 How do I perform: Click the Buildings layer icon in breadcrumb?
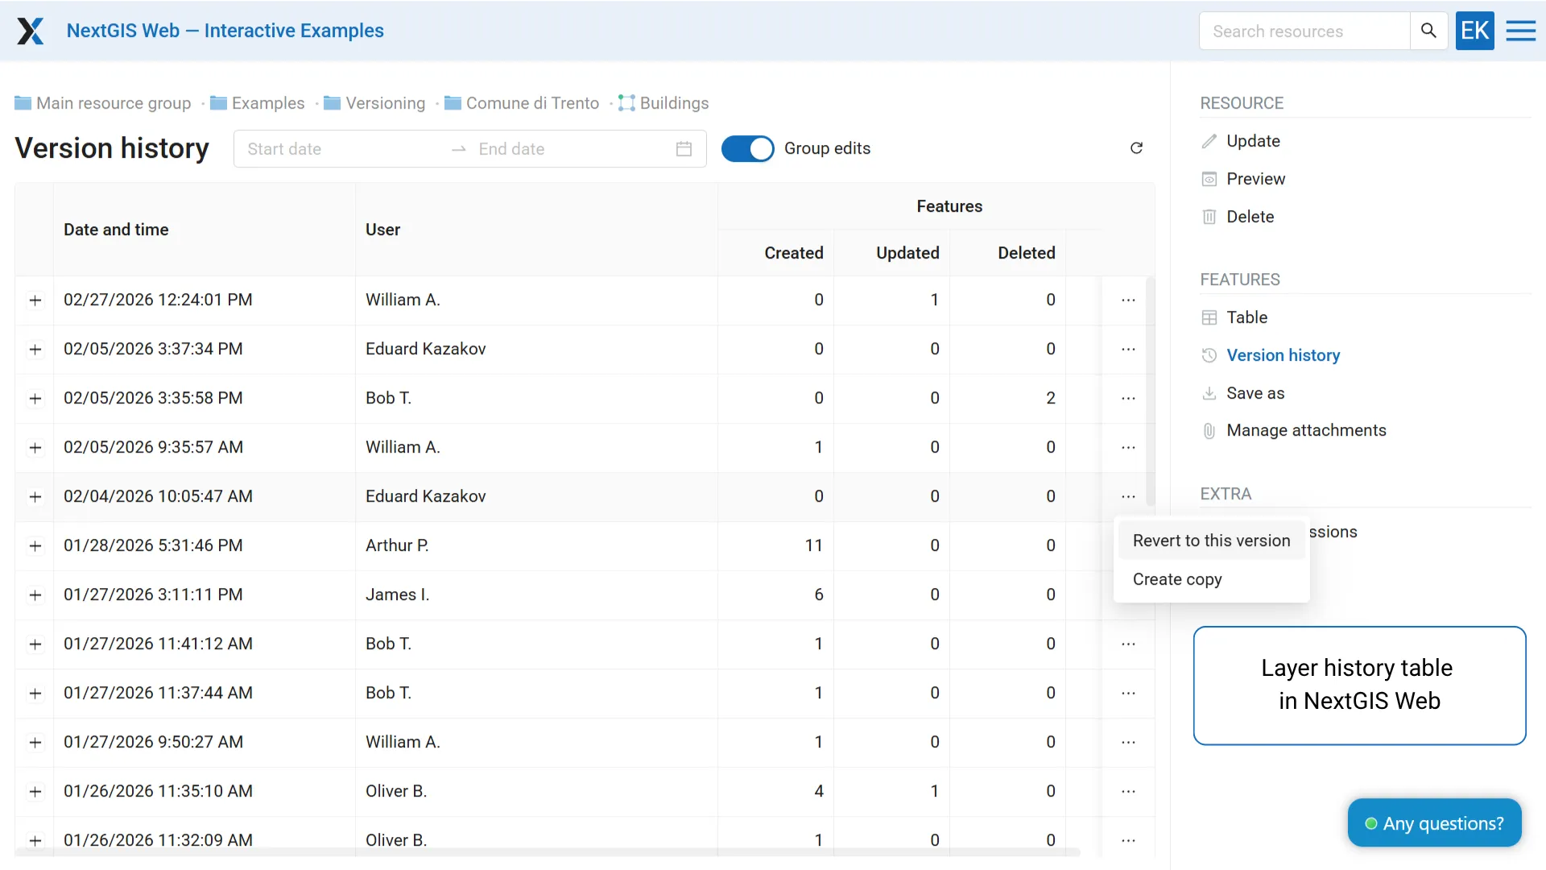pos(626,103)
